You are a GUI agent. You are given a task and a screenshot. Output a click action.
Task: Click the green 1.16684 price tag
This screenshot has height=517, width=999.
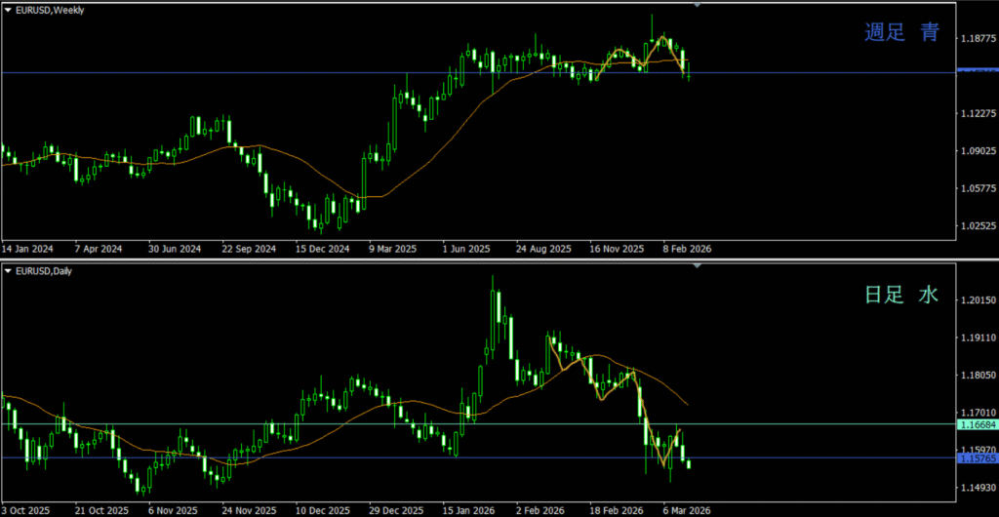click(x=977, y=424)
